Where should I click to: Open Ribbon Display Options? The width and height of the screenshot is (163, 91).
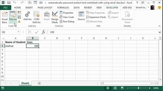(143, 3)
